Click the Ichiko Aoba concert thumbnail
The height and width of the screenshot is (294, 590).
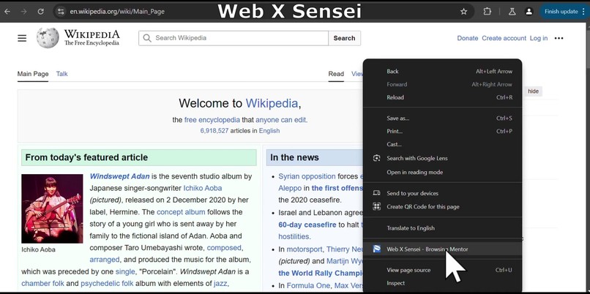click(x=52, y=208)
